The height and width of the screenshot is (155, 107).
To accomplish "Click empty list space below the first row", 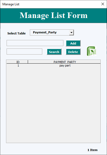I will tap(53, 105).
